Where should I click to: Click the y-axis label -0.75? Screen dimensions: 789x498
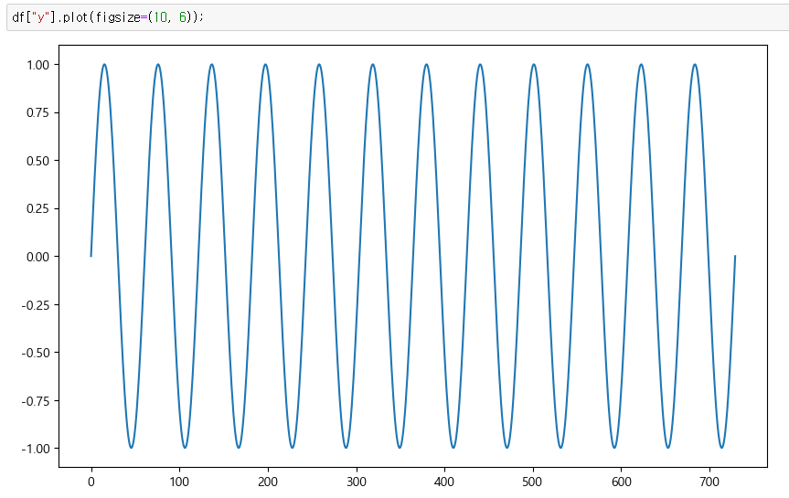(36, 401)
